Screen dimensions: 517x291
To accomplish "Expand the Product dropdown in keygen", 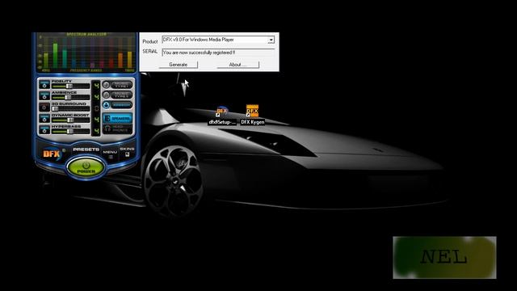I will 271,40.
